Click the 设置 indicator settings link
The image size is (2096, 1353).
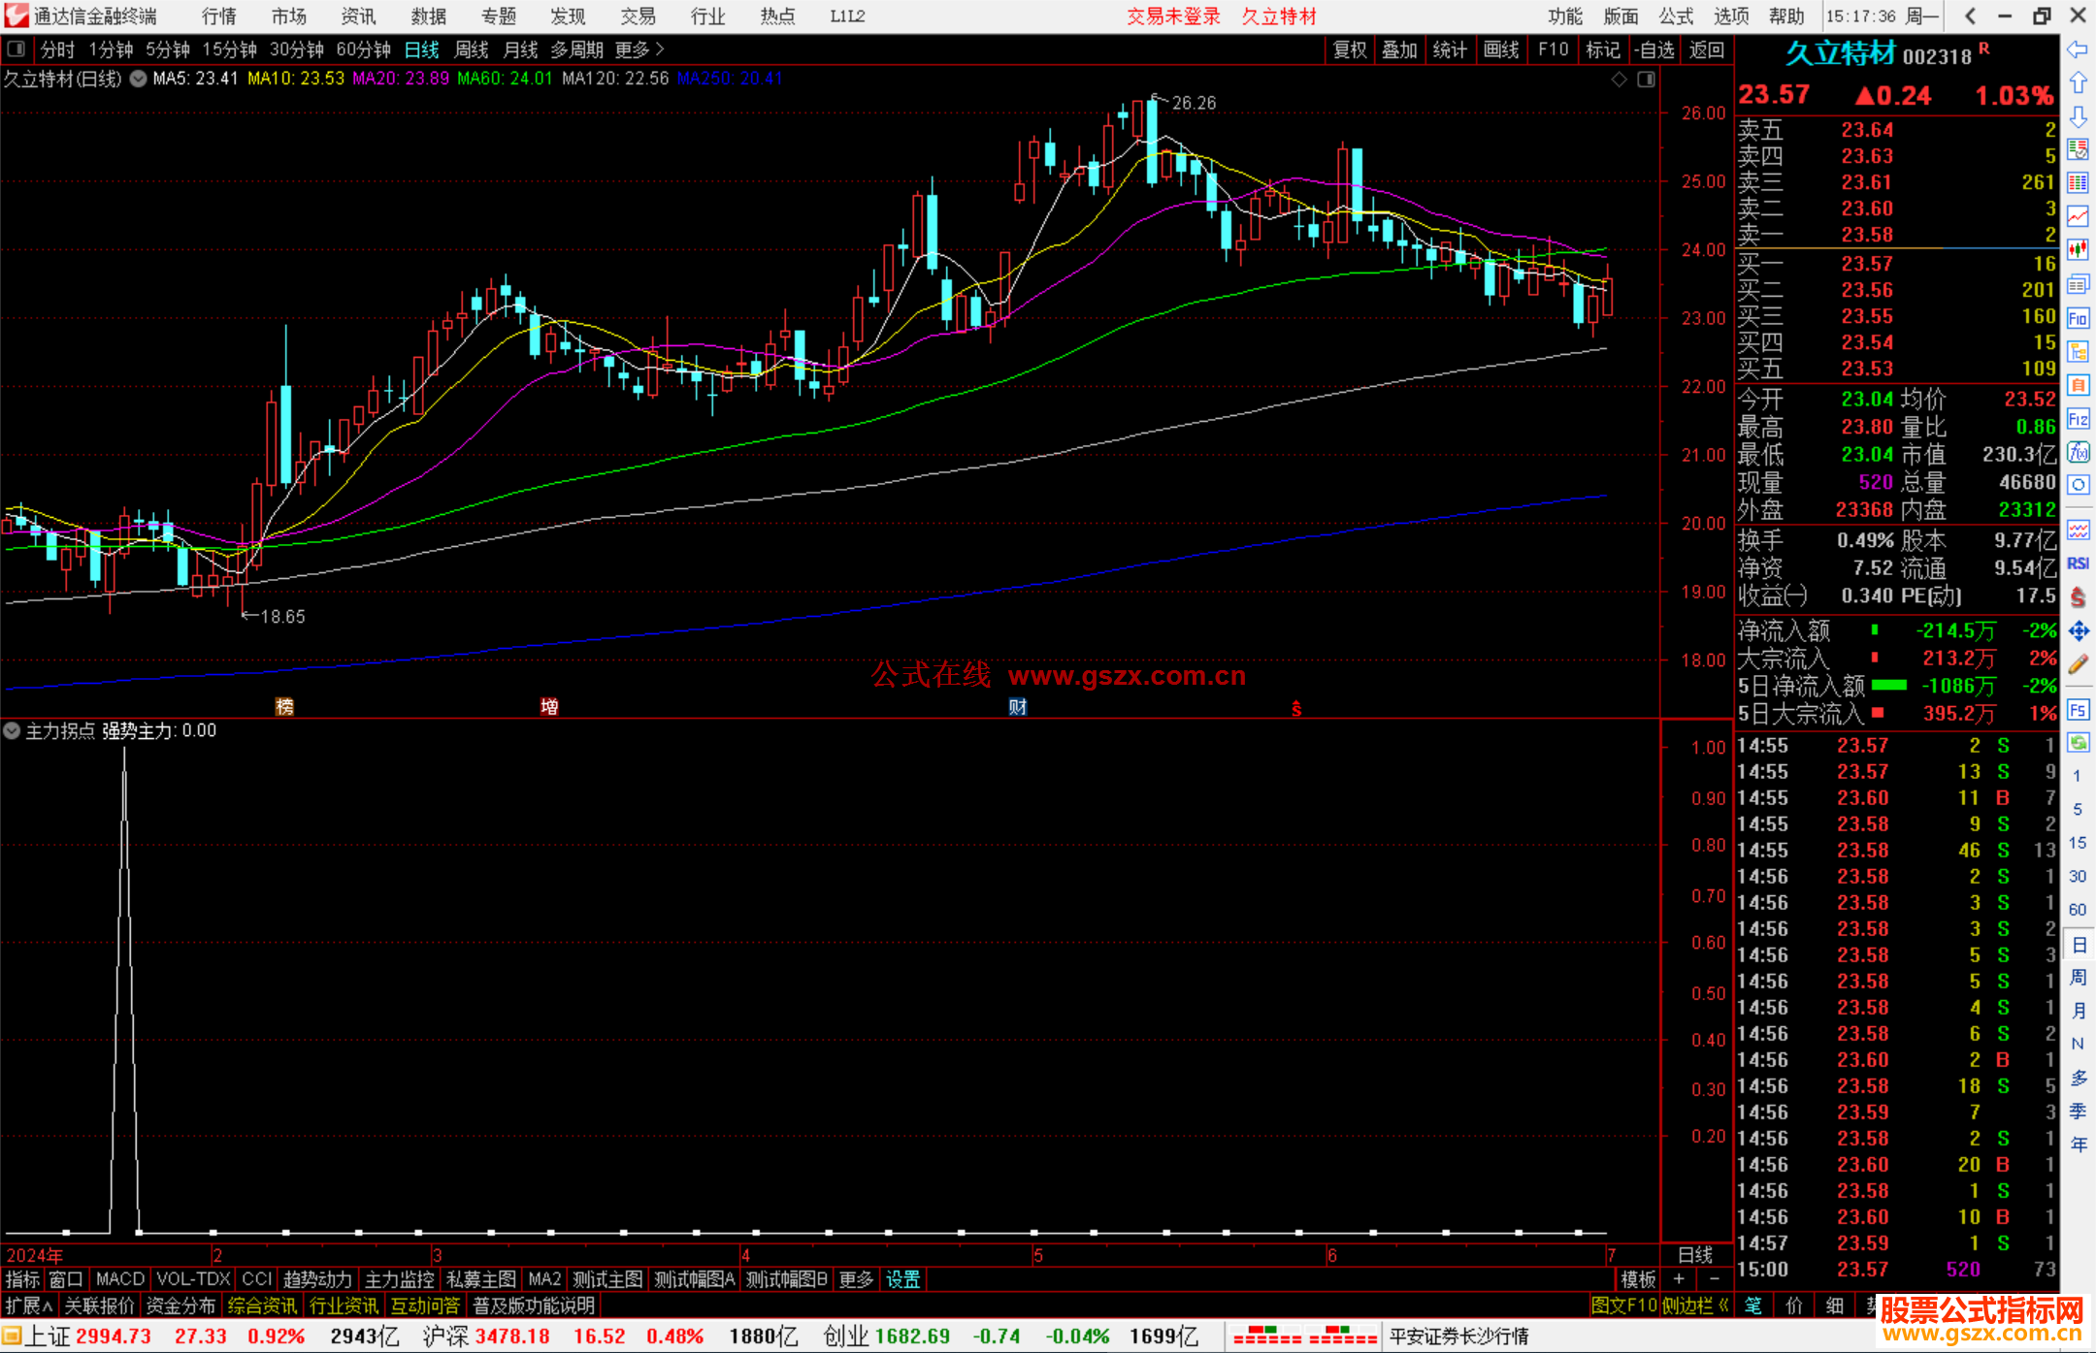902,1279
